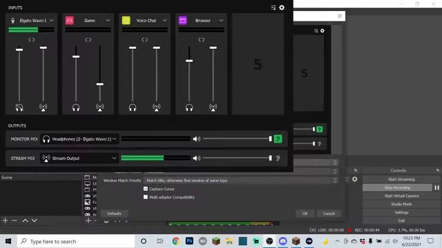Click Cancel button in OBS properties
The height and width of the screenshot is (248, 442).
coord(329,214)
